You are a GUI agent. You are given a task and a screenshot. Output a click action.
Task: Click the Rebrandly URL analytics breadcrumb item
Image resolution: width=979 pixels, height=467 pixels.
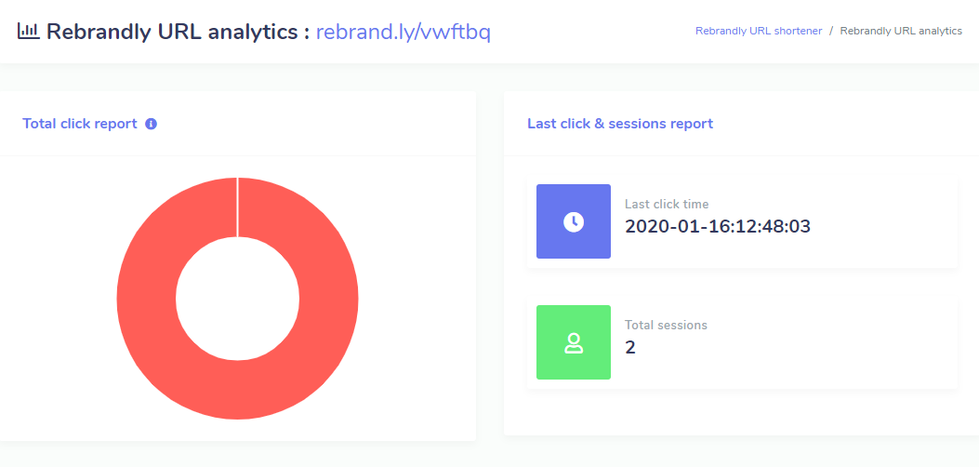click(x=900, y=31)
